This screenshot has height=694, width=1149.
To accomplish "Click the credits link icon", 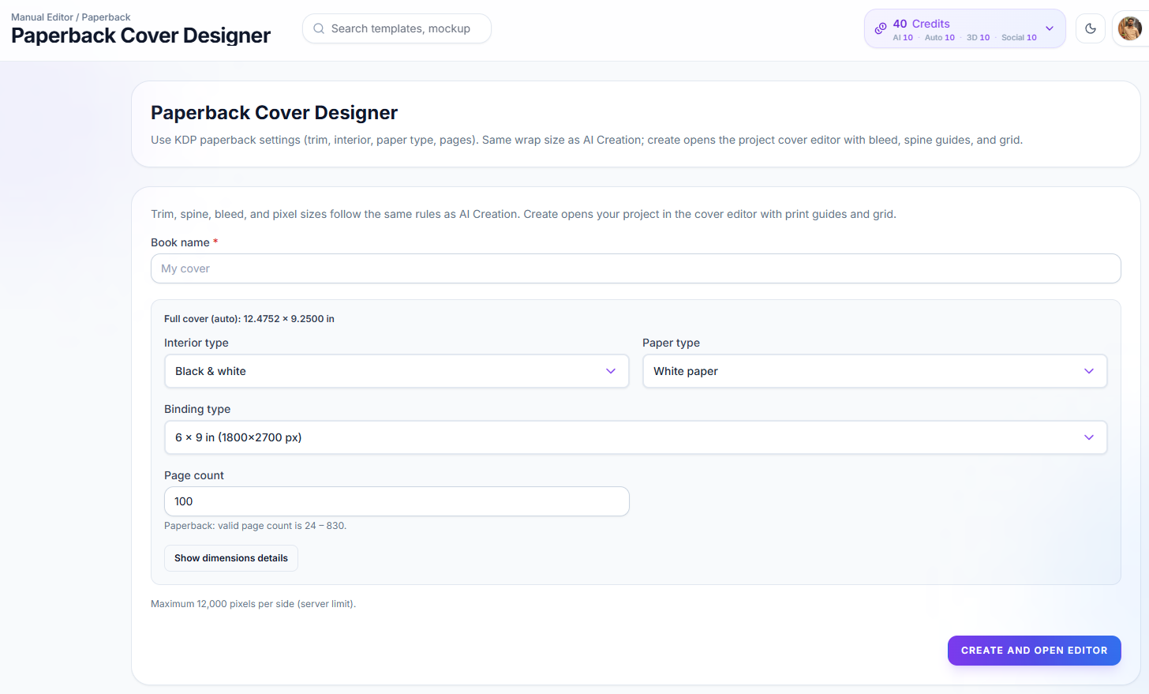I will pos(881,28).
